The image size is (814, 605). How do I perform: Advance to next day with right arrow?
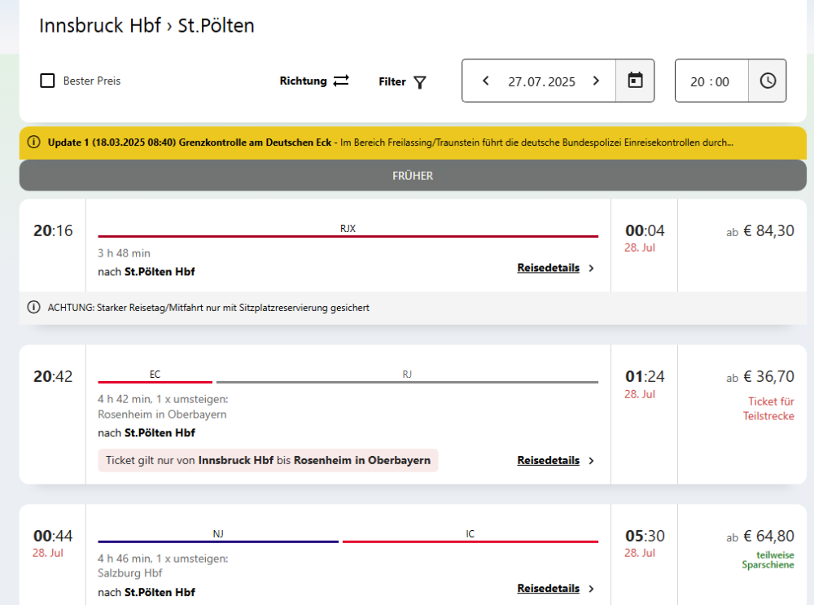(x=596, y=81)
